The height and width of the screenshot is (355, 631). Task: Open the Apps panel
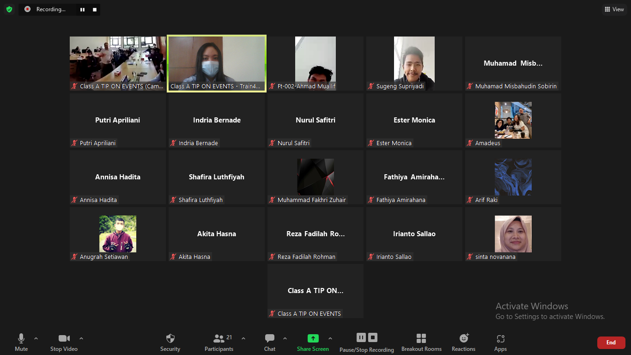500,342
